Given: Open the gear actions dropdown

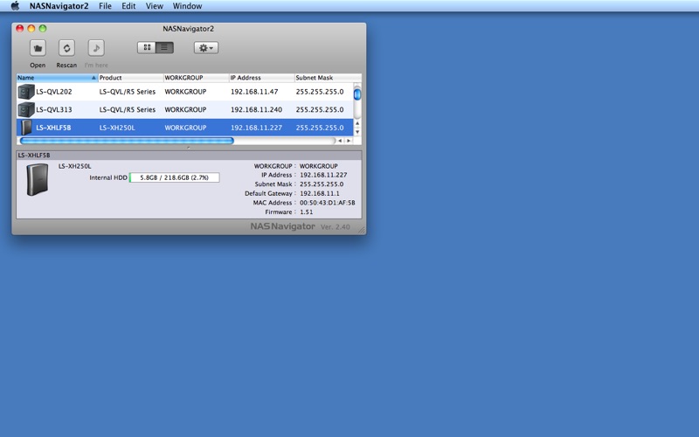Looking at the screenshot, I should 205,48.
